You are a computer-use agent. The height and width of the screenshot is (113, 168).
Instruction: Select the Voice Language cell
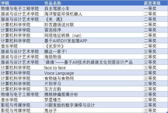coord(93,73)
